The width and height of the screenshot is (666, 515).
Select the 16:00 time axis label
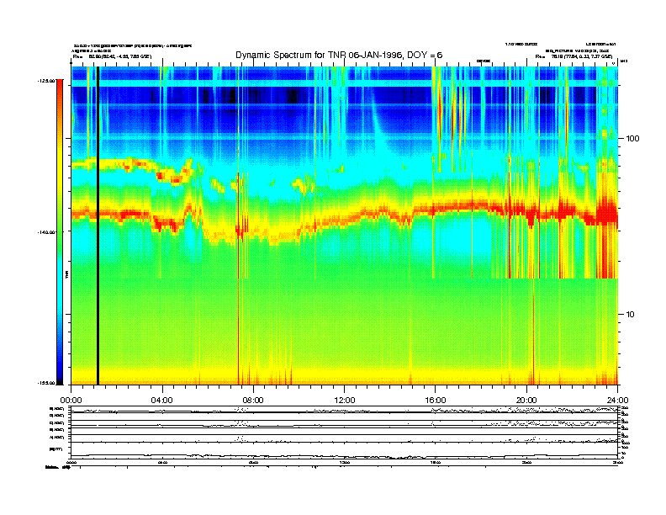(x=436, y=401)
